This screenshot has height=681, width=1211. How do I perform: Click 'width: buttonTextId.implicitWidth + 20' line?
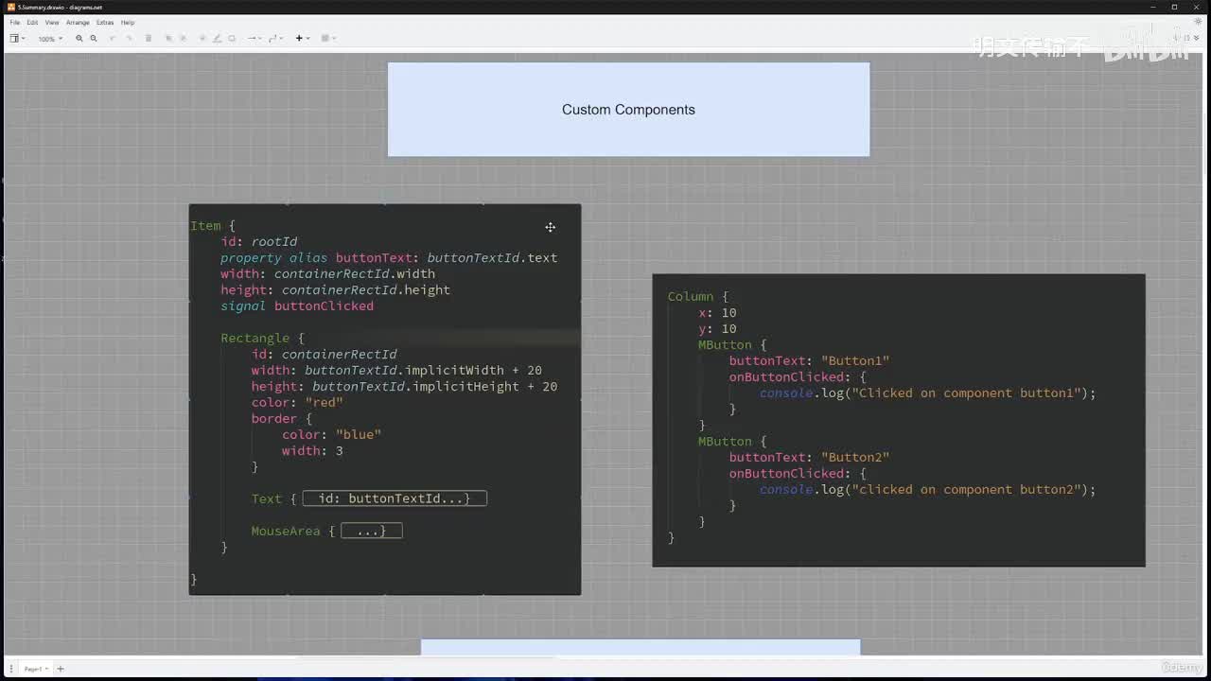pos(396,371)
